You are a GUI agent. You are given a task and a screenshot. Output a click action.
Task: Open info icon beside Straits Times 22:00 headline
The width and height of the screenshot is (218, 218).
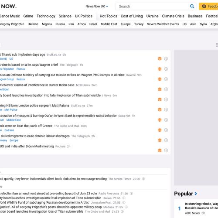(x=143, y=179)
